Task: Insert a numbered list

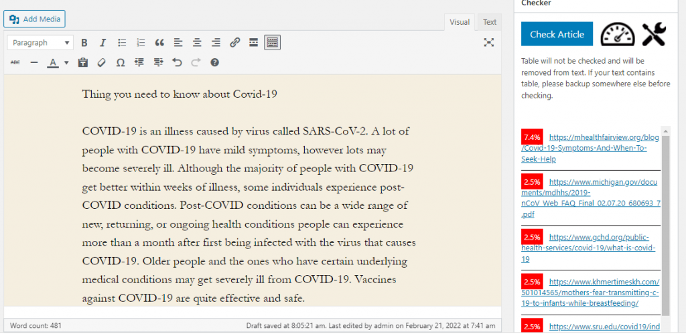Action: (x=141, y=42)
